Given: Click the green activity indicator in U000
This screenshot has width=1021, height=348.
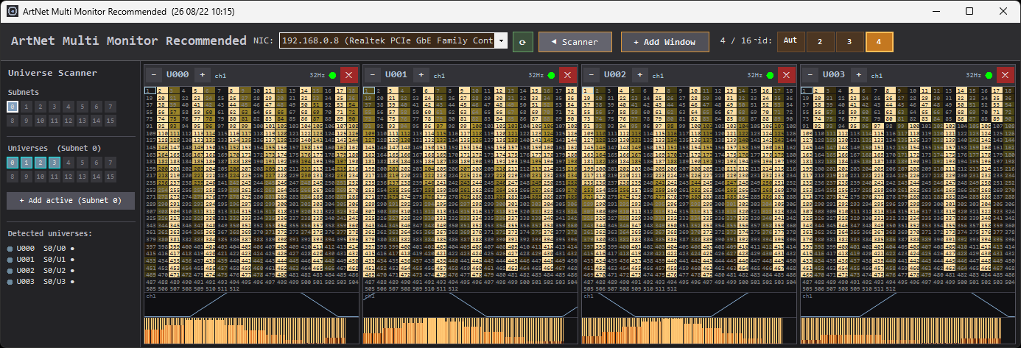Looking at the screenshot, I should pos(332,74).
